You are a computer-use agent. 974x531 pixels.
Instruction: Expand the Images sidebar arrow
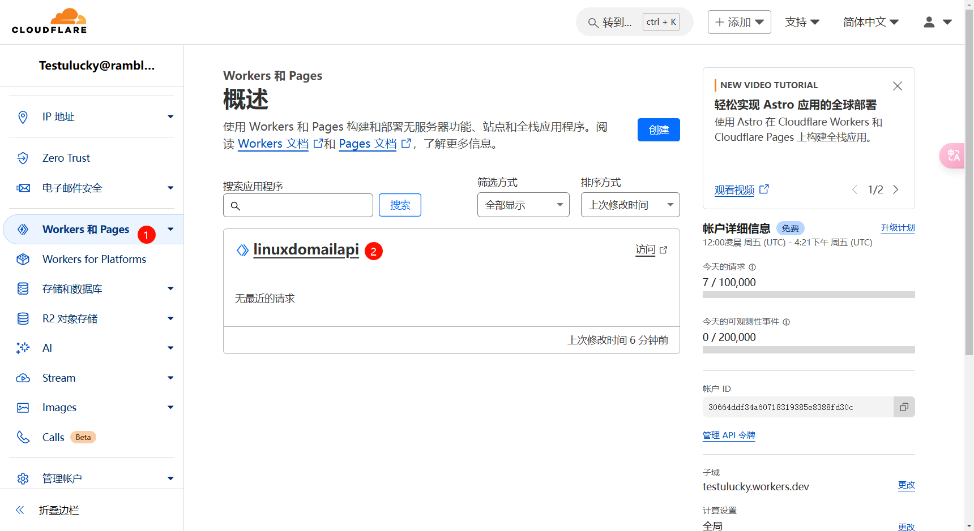point(170,407)
